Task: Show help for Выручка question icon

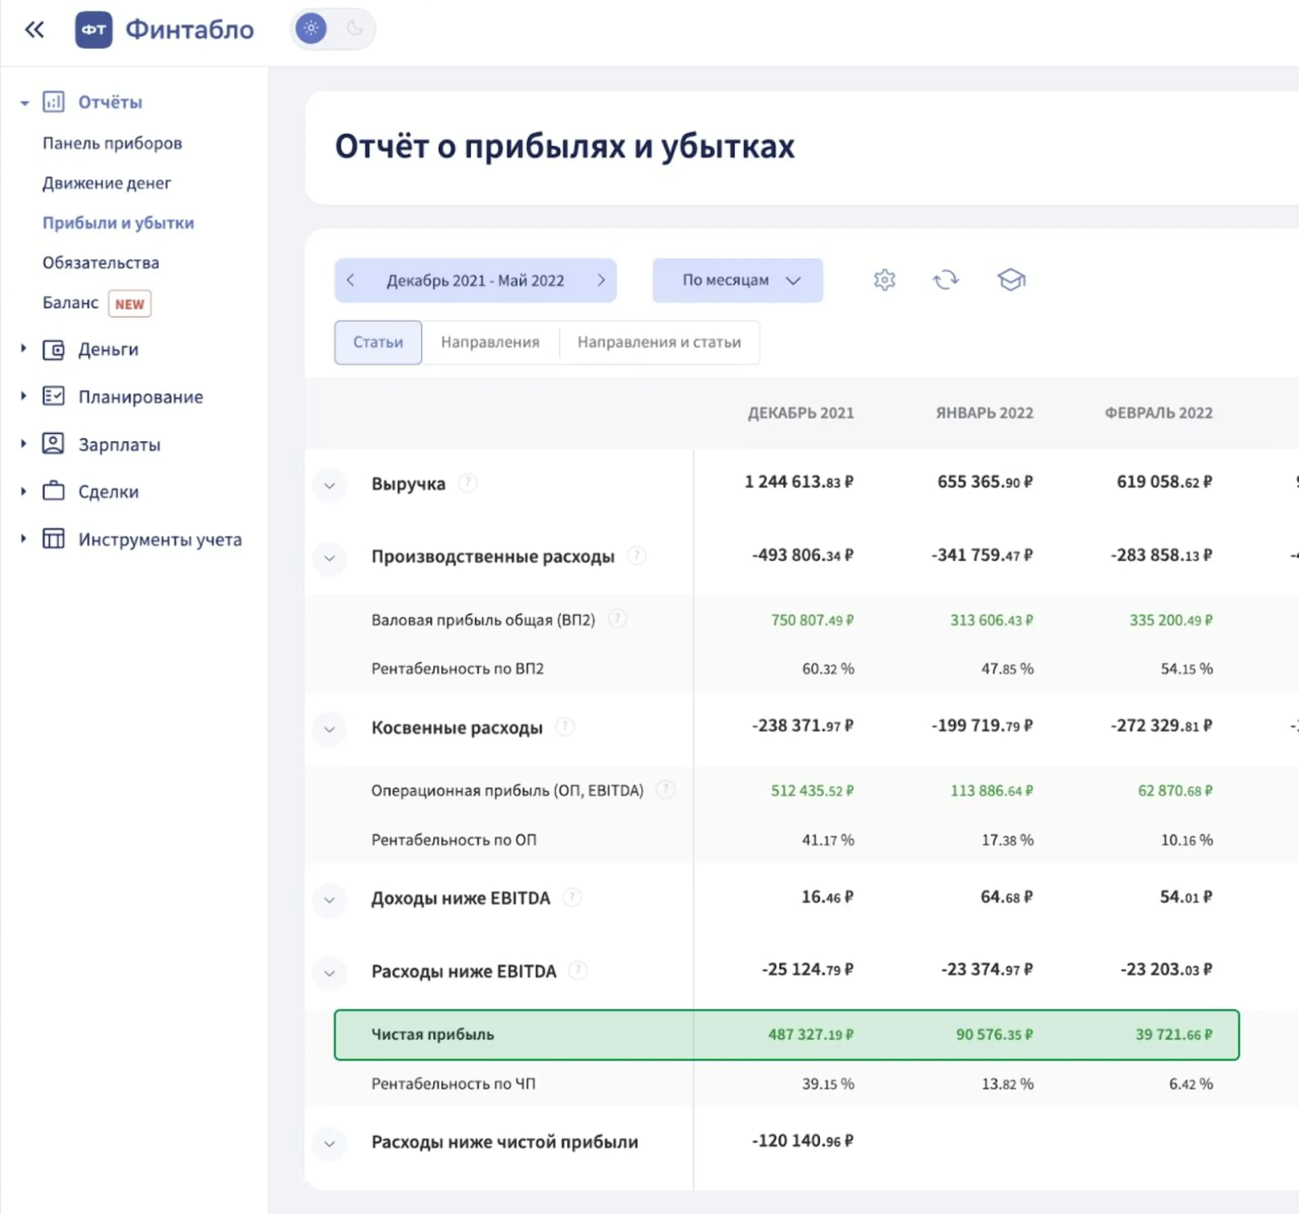Action: pyautogui.click(x=467, y=483)
